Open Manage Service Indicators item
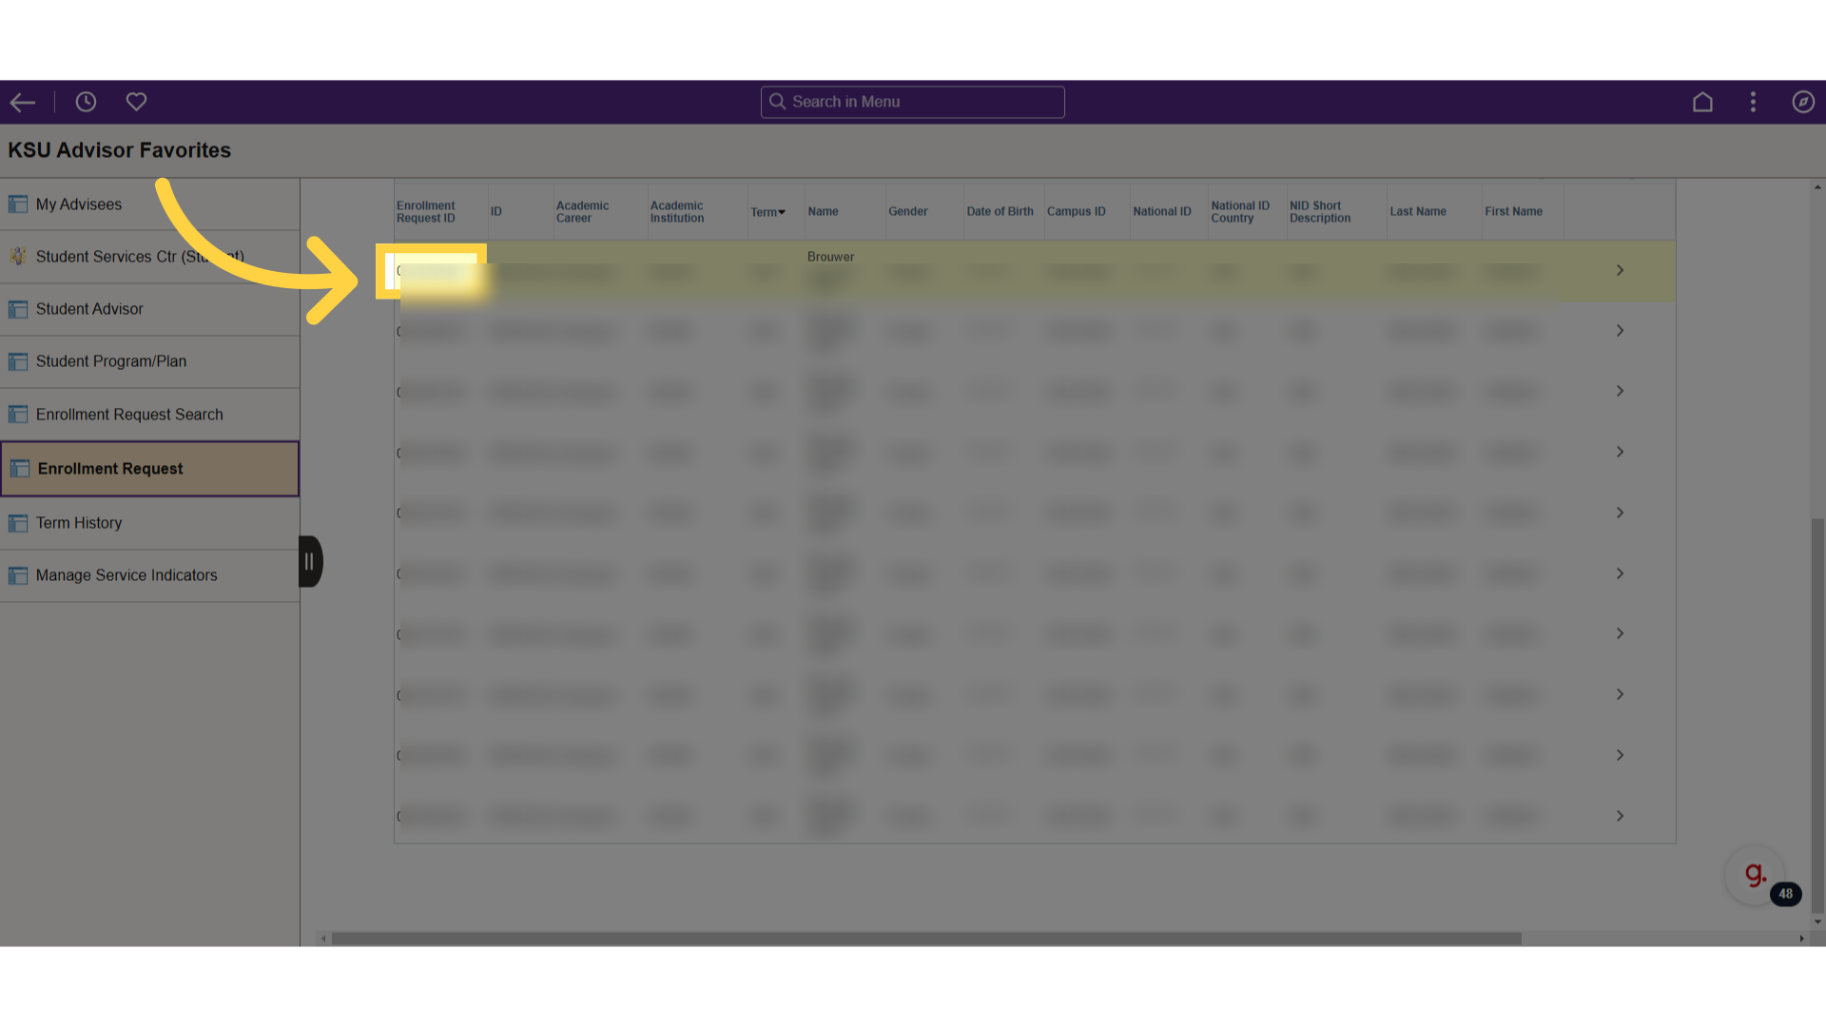 [149, 575]
